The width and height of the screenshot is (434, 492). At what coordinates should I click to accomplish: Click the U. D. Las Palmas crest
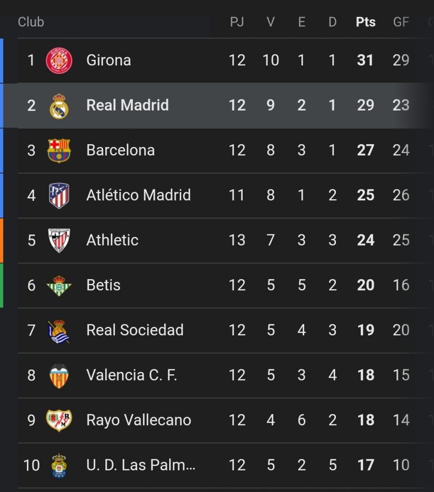point(59,466)
